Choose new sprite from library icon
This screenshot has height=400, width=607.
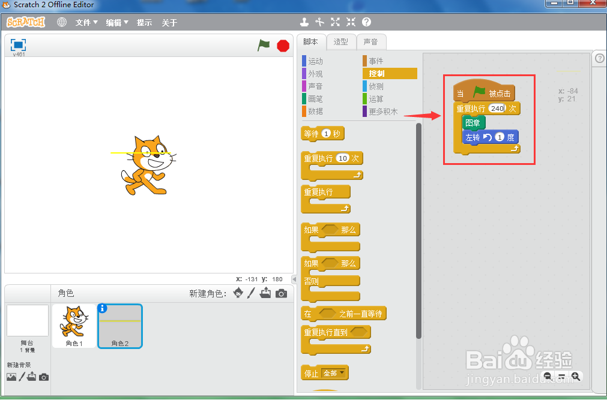coord(238,293)
